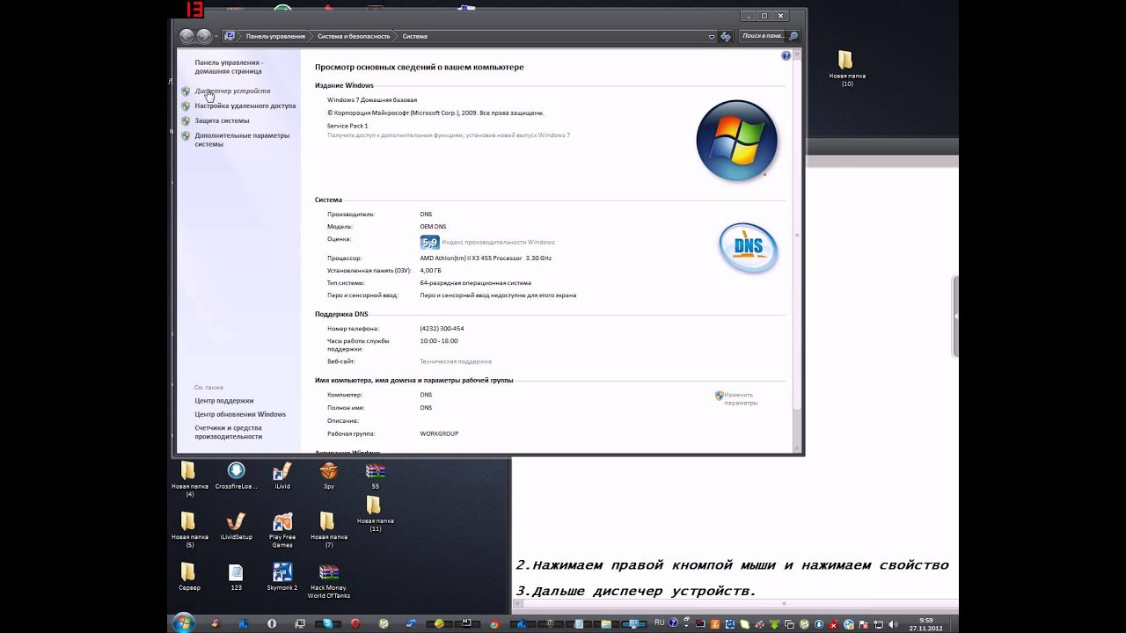Click the blue help question mark icon
Screen dimensions: 1126x633
coord(786,55)
